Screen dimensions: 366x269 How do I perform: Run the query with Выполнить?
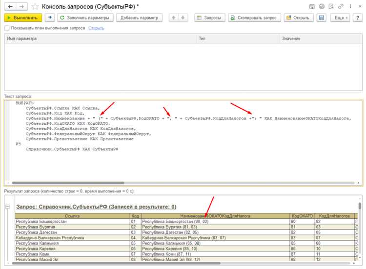pos(23,18)
